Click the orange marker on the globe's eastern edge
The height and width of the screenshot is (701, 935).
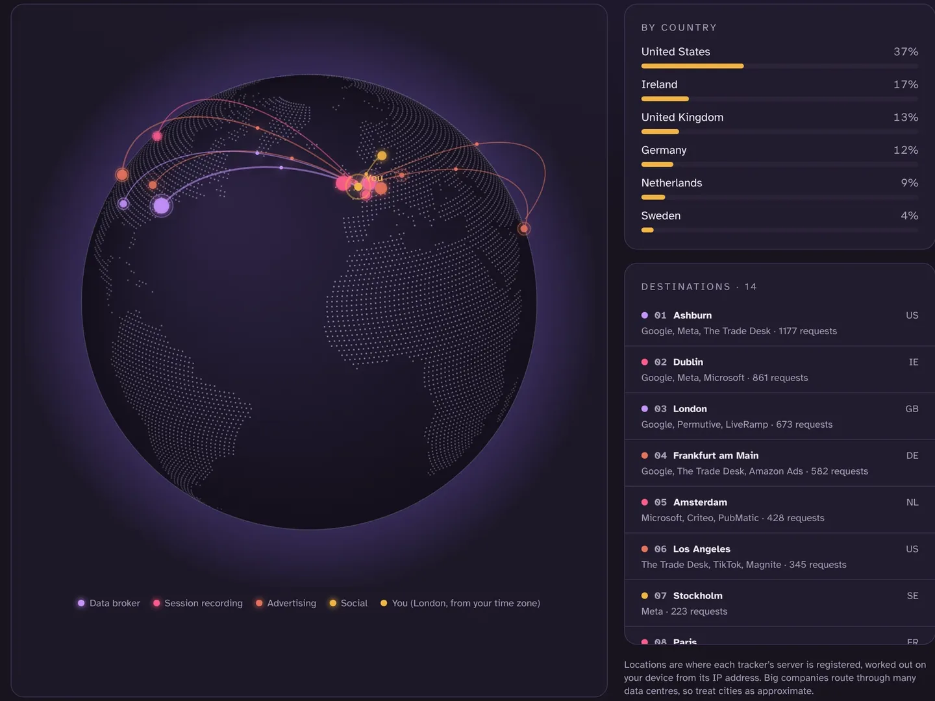coord(524,228)
